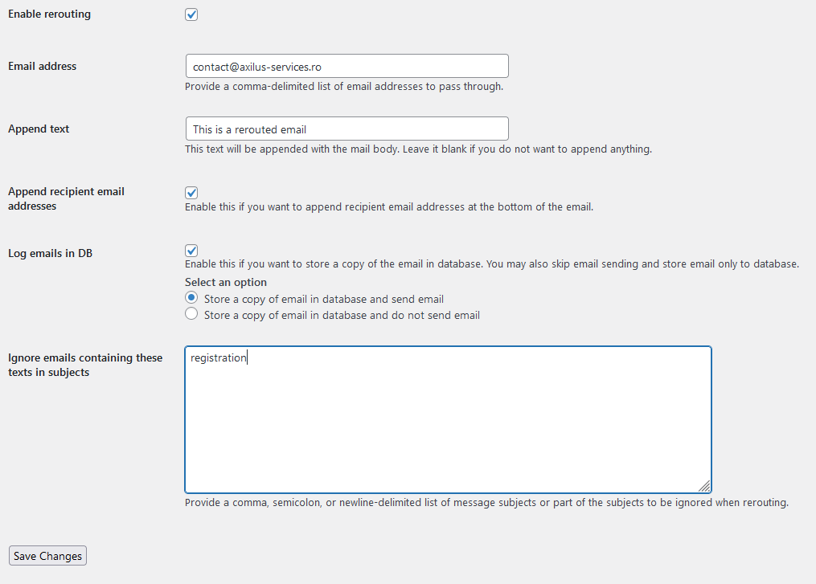Uncheck the Enable rerouting checkbox
Image resolution: width=816 pixels, height=584 pixels.
191,14
